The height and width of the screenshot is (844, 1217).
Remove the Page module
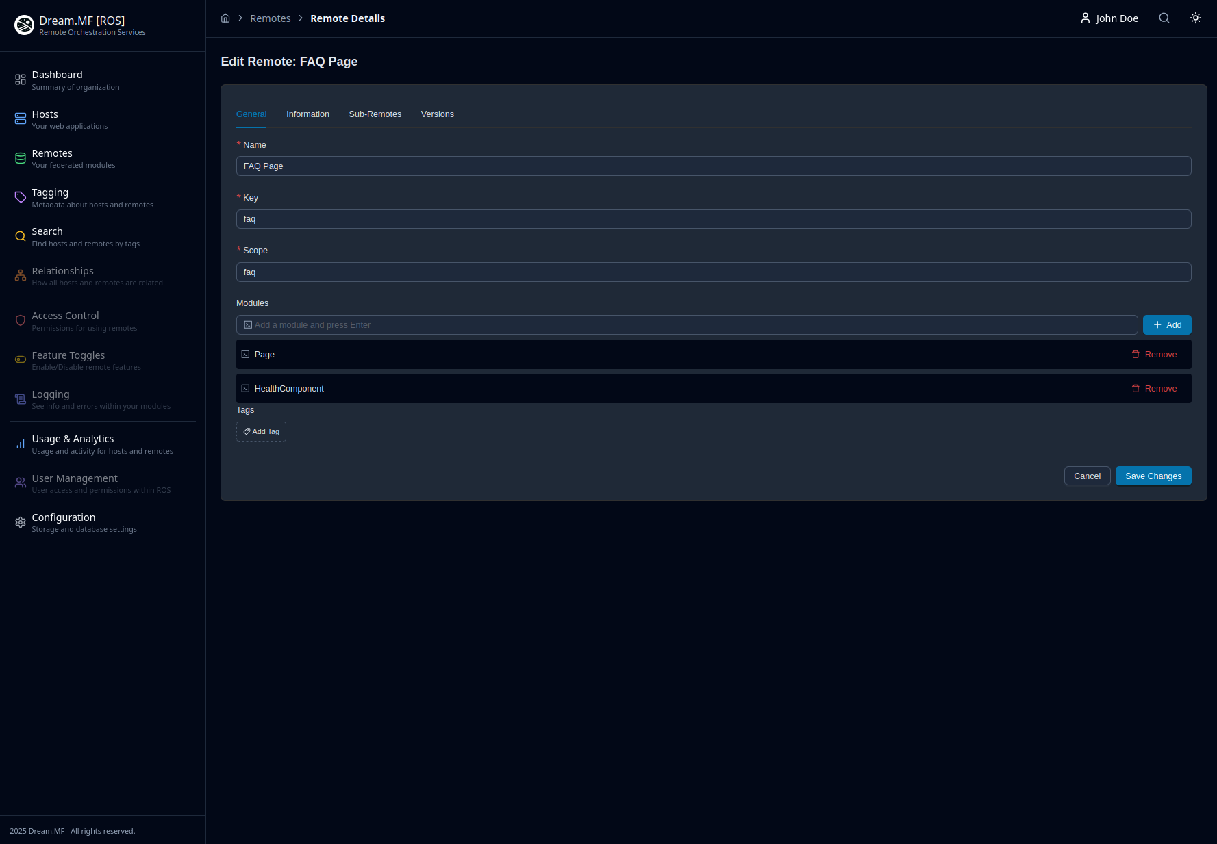[1154, 355]
